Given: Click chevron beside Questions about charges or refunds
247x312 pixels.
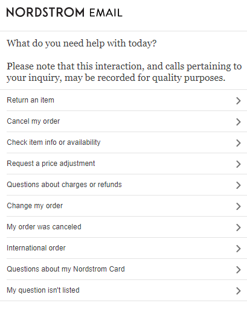Looking at the screenshot, I should point(239,185).
